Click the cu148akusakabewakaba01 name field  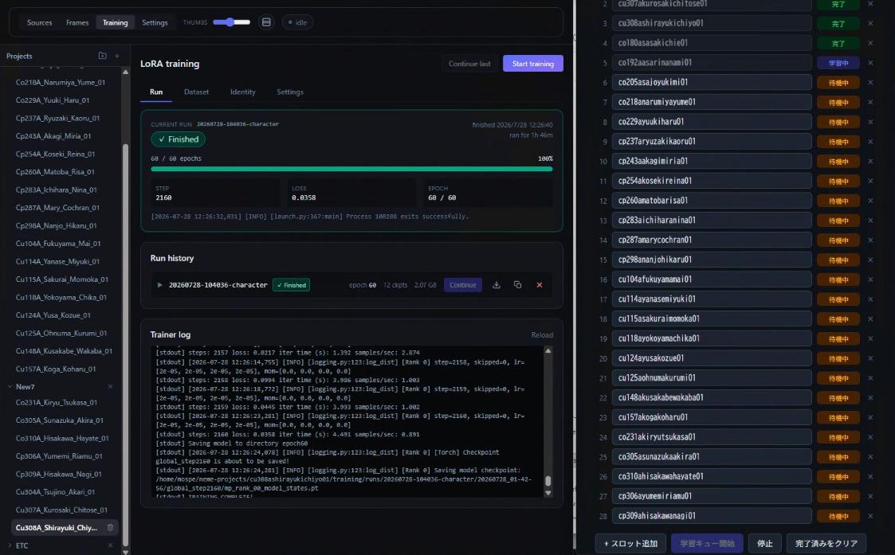pyautogui.click(x=712, y=397)
